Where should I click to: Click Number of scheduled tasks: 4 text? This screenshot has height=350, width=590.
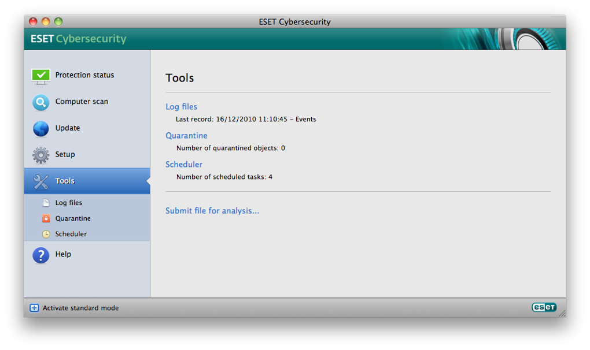224,177
